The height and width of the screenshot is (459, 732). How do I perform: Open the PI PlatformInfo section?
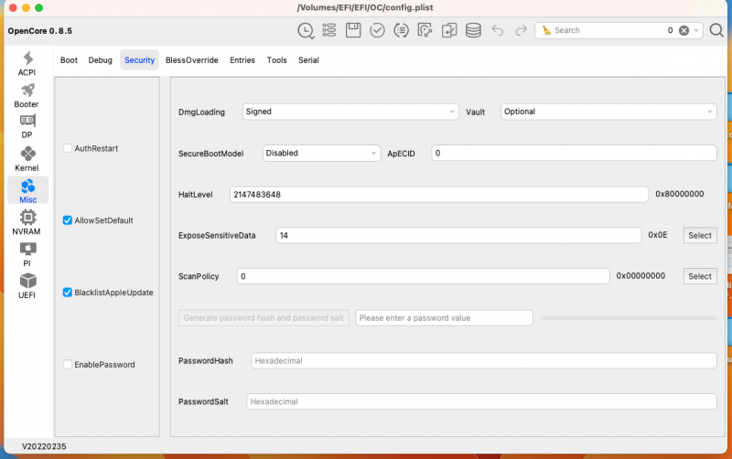(x=27, y=254)
